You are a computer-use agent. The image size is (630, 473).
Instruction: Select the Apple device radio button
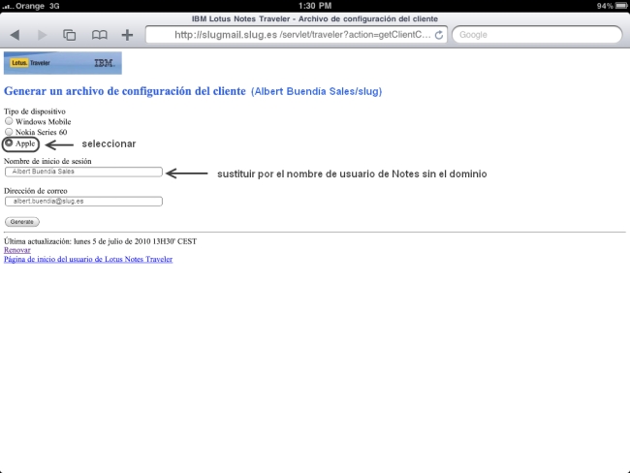9,143
